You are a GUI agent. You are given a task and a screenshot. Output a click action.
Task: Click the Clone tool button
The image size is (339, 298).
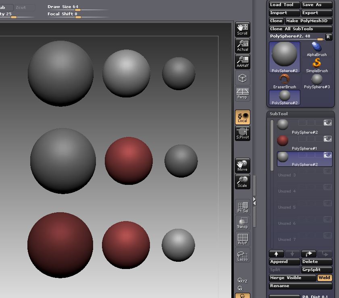tap(276, 21)
